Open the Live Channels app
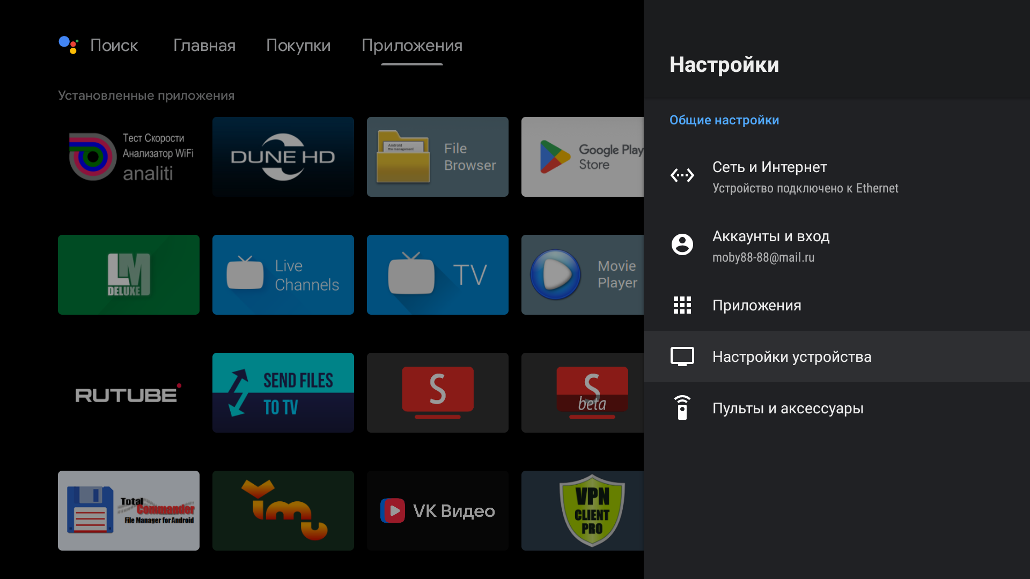Screen dimensions: 1030x579 click(x=283, y=274)
